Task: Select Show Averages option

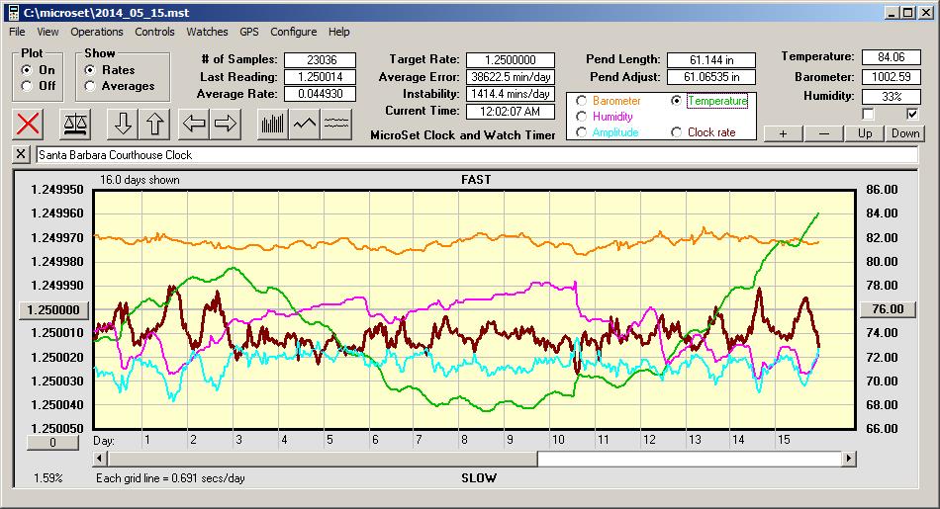Action: 89,86
